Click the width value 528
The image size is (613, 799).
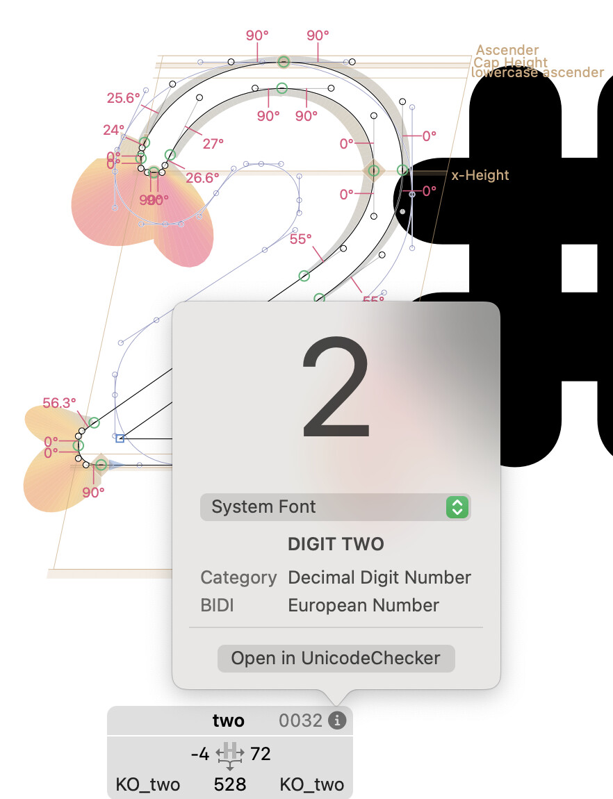[230, 784]
